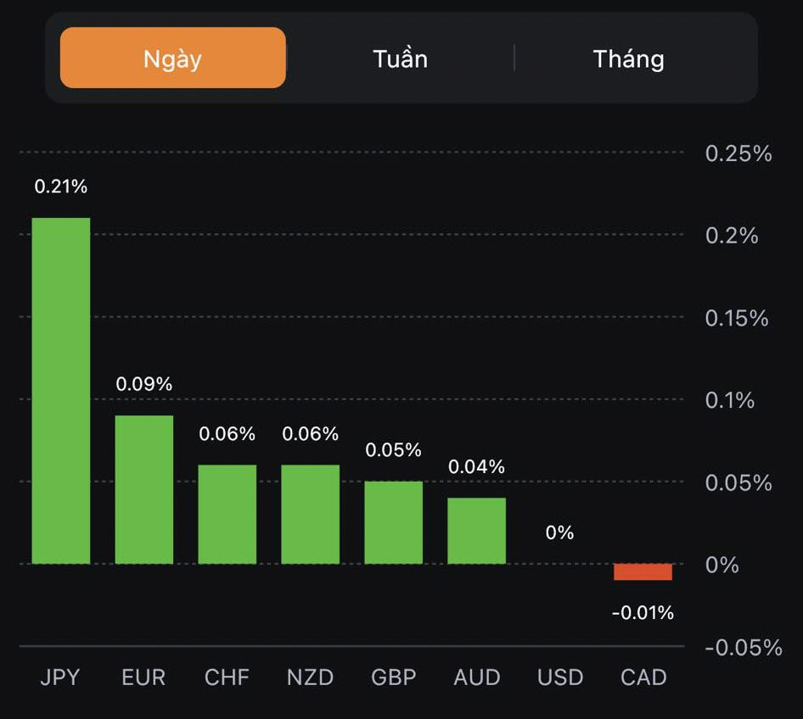Click the EUR currency label
The height and width of the screenshot is (719, 803).
pos(143,677)
